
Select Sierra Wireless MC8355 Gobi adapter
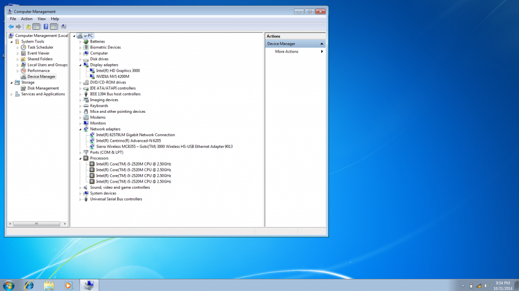164,146
